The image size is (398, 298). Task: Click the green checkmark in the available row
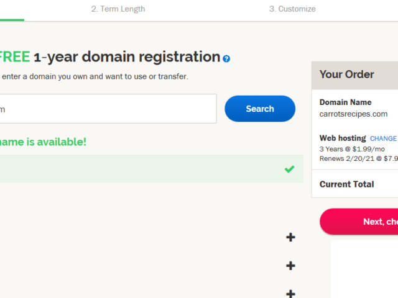[289, 169]
